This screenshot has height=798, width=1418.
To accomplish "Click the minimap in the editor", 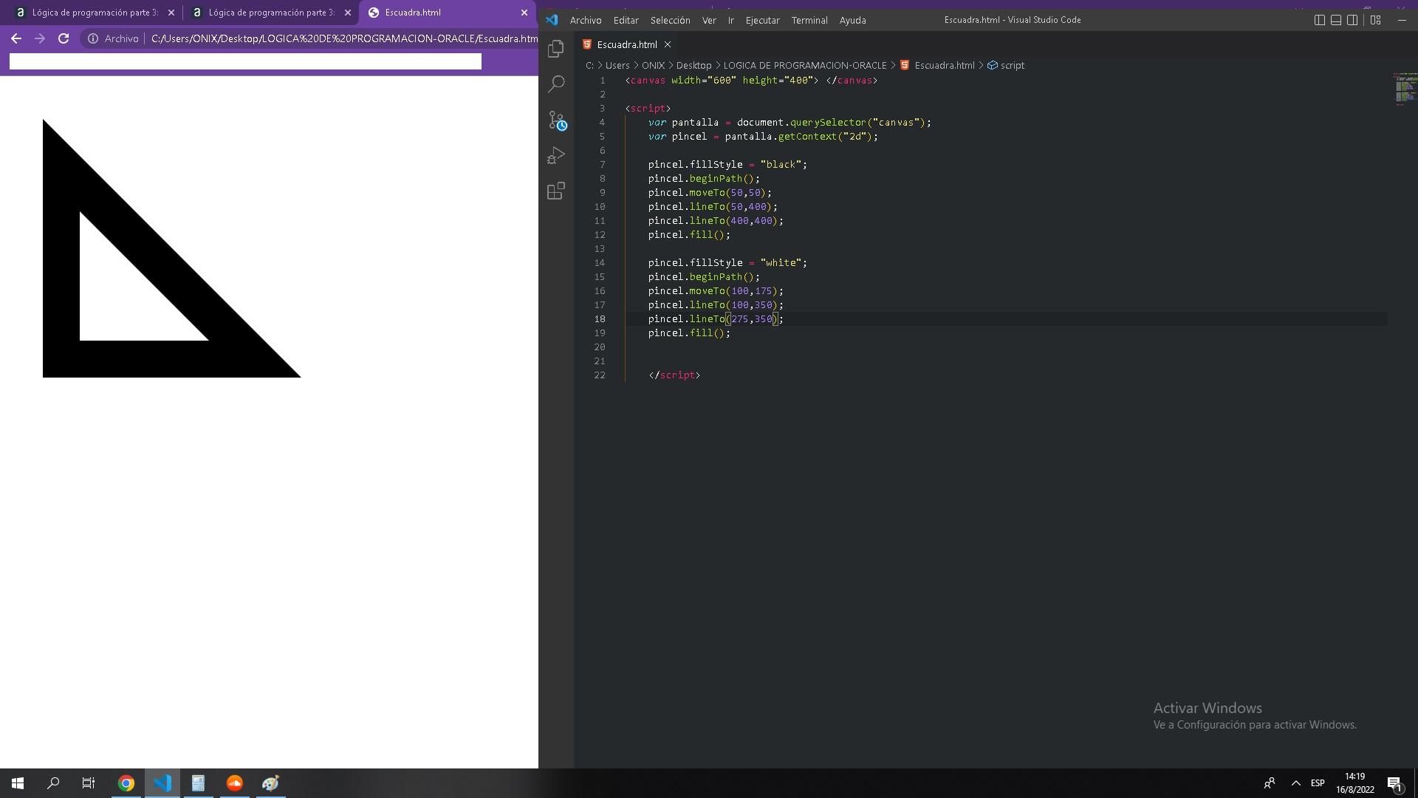I will [x=1404, y=89].
